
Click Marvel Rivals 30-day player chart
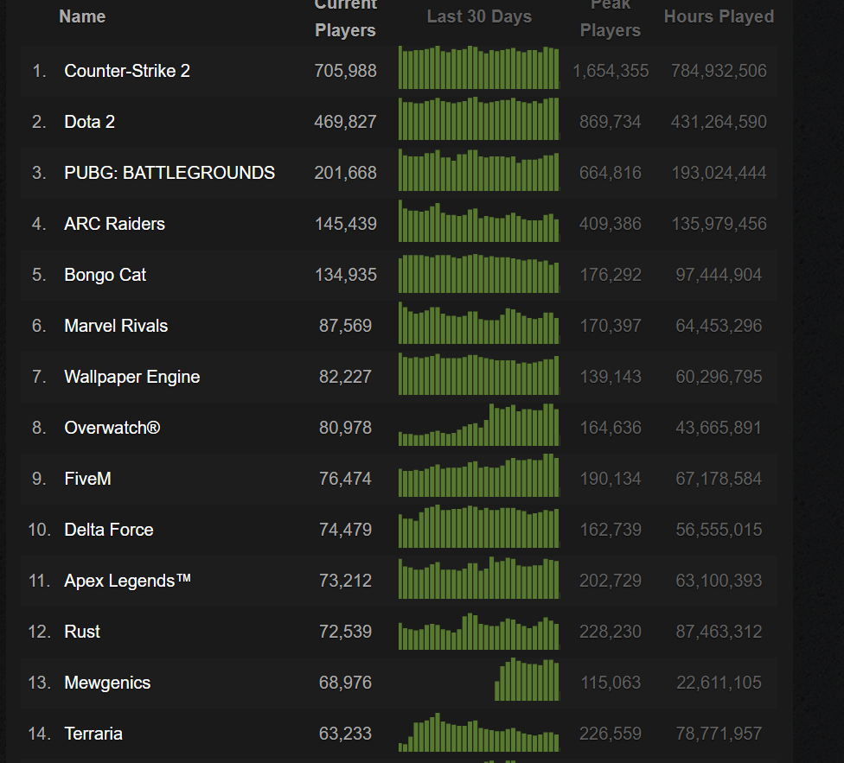tap(479, 322)
